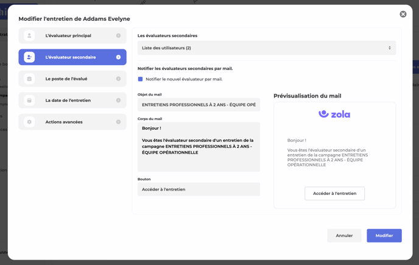Close the modal with the X icon
419x265 pixels.
point(403,14)
